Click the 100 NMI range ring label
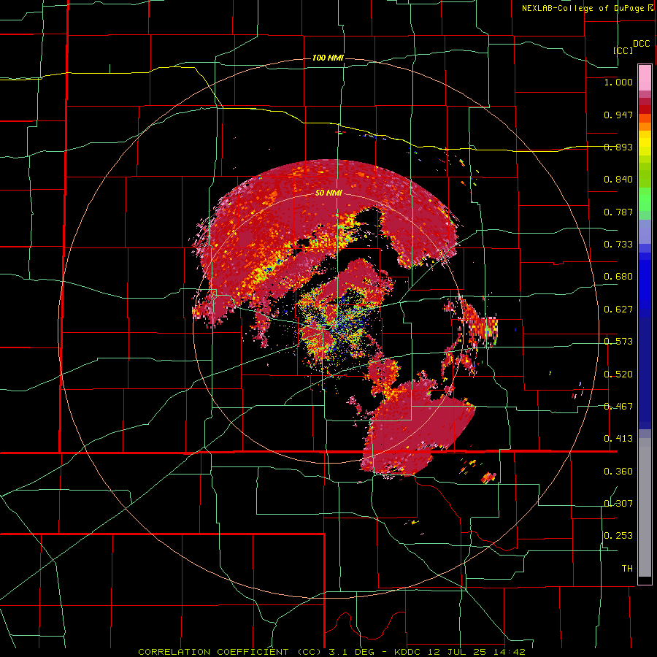Screen dimensions: 657x657 pos(328,58)
